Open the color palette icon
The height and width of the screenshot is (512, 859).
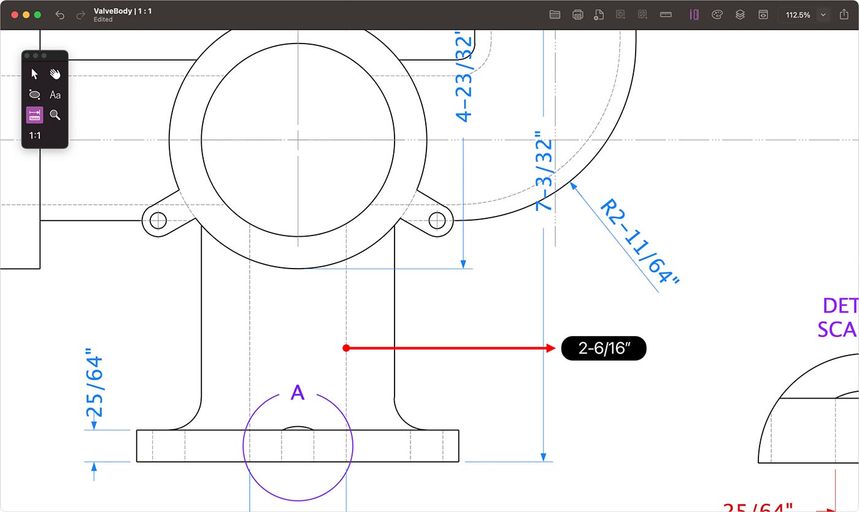click(x=717, y=15)
